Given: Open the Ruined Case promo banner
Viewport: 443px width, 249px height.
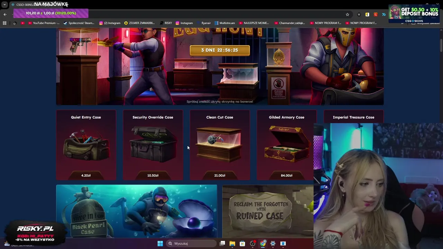Looking at the screenshot, I should (x=268, y=211).
